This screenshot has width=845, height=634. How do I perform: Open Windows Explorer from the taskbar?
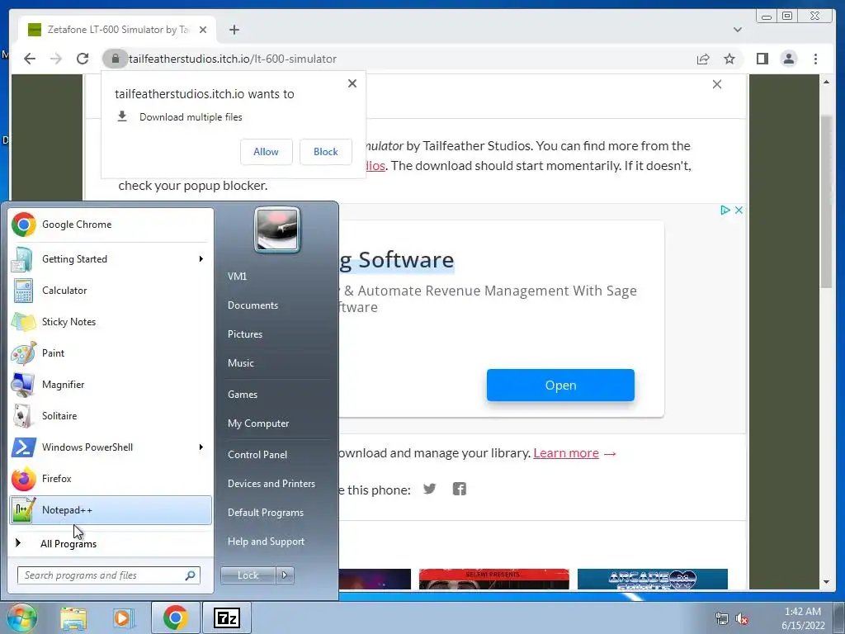[73, 617]
